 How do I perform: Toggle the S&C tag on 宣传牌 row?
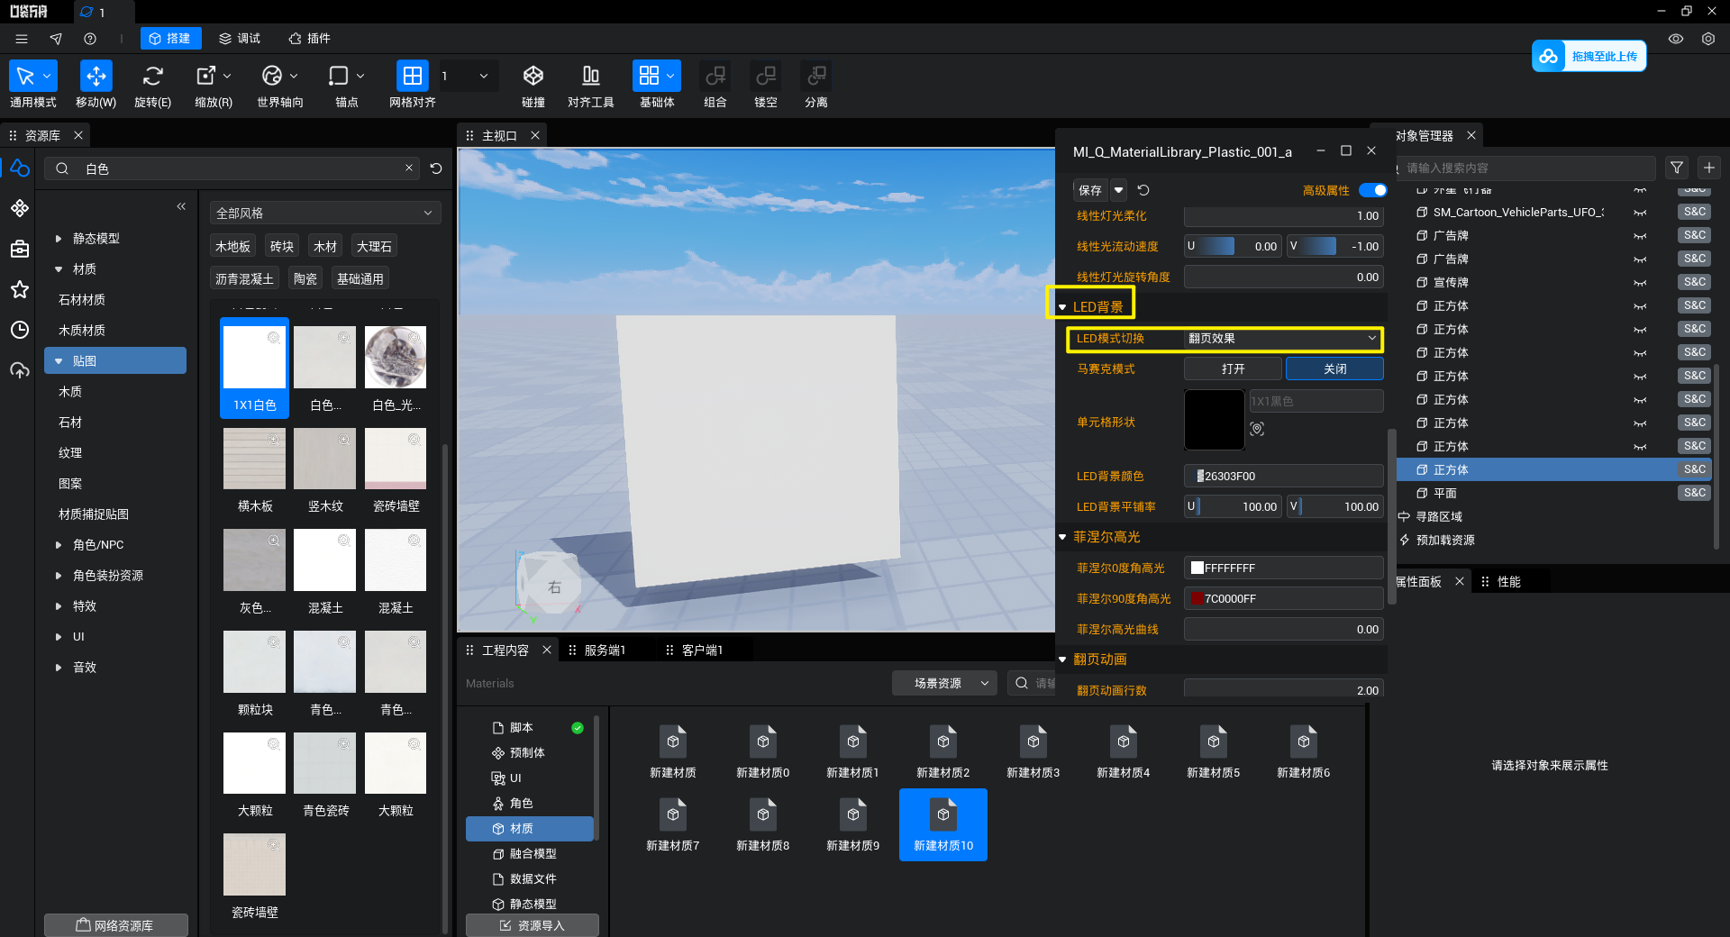pos(1695,282)
